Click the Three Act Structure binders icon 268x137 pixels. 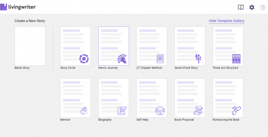click(x=236, y=59)
